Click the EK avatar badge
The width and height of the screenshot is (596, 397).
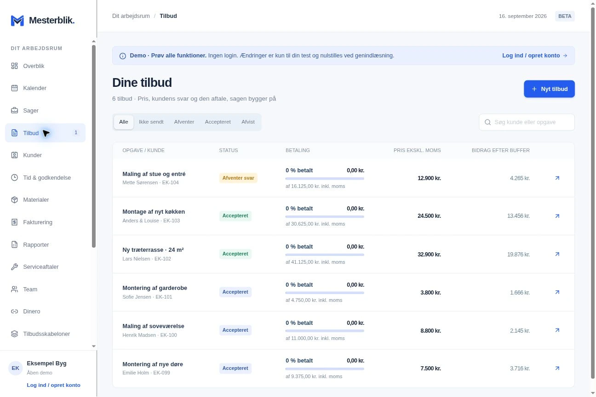tap(16, 368)
